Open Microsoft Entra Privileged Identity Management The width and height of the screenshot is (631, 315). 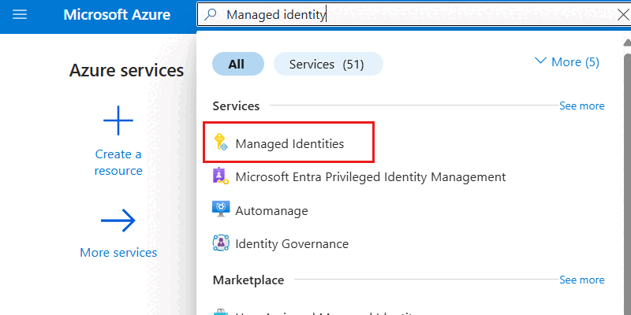pyautogui.click(x=370, y=176)
